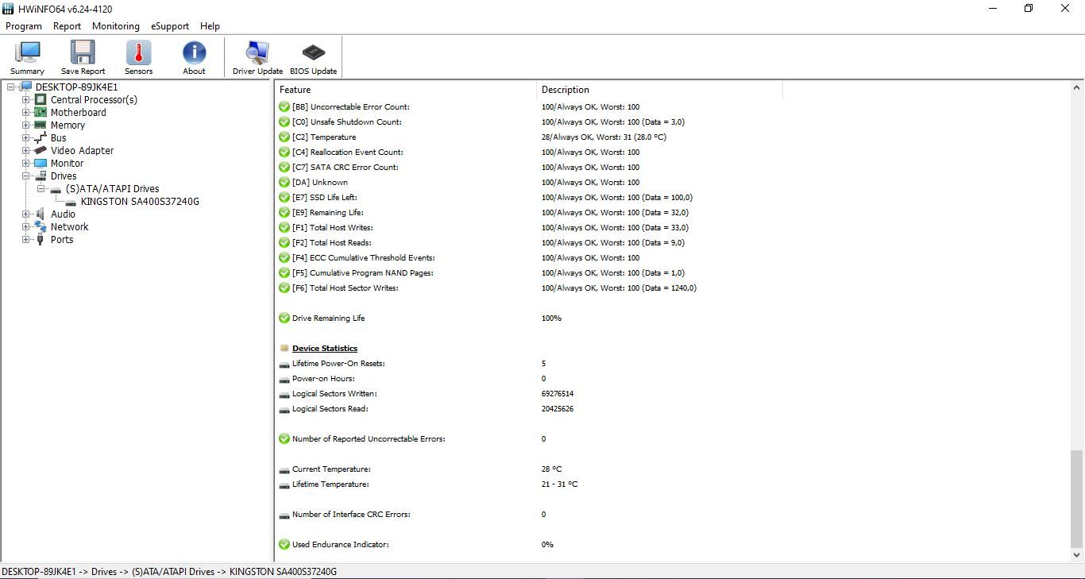This screenshot has width=1085, height=579.
Task: Open the Sensors thermometer icon
Action: [x=138, y=52]
